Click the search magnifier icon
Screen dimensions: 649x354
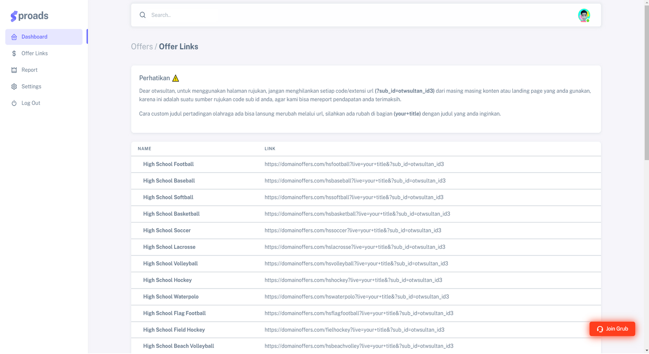(143, 15)
